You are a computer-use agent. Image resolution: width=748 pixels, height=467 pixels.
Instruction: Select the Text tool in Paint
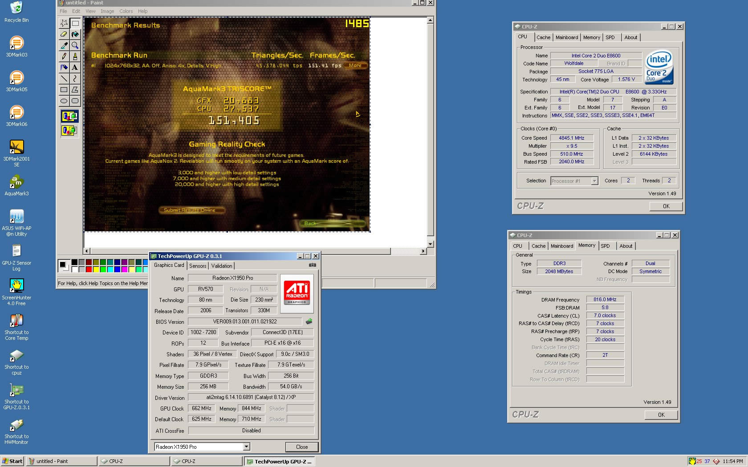75,68
